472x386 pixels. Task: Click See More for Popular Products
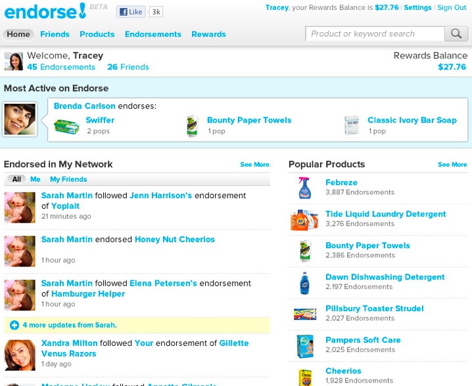coord(452,164)
